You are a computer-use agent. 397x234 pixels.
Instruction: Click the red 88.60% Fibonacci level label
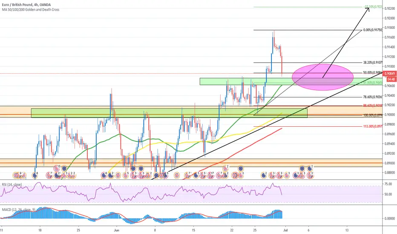pyautogui.click(x=373, y=106)
